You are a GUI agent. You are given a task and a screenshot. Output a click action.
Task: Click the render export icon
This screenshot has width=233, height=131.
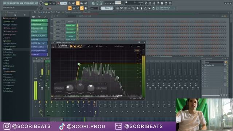click(166, 3)
